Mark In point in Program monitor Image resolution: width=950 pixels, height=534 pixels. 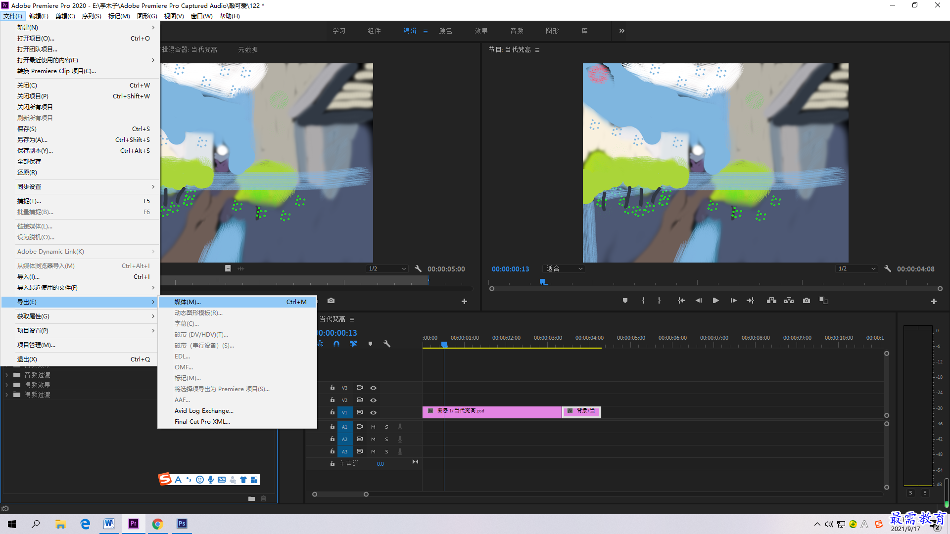point(643,301)
